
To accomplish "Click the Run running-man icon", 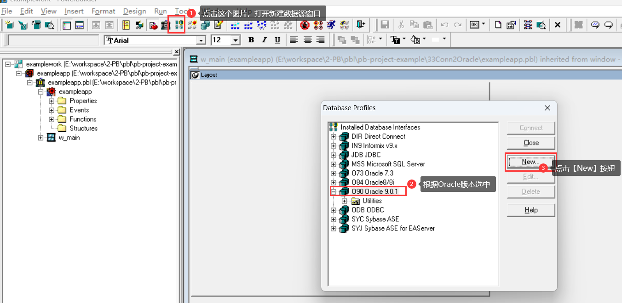I will click(331, 25).
